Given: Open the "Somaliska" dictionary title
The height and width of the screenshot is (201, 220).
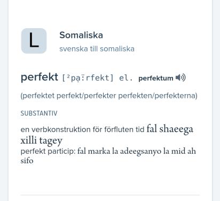Looking at the screenshot, I should [81, 35].
